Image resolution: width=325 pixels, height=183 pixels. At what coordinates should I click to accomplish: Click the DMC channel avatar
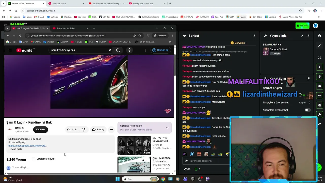[10, 130]
